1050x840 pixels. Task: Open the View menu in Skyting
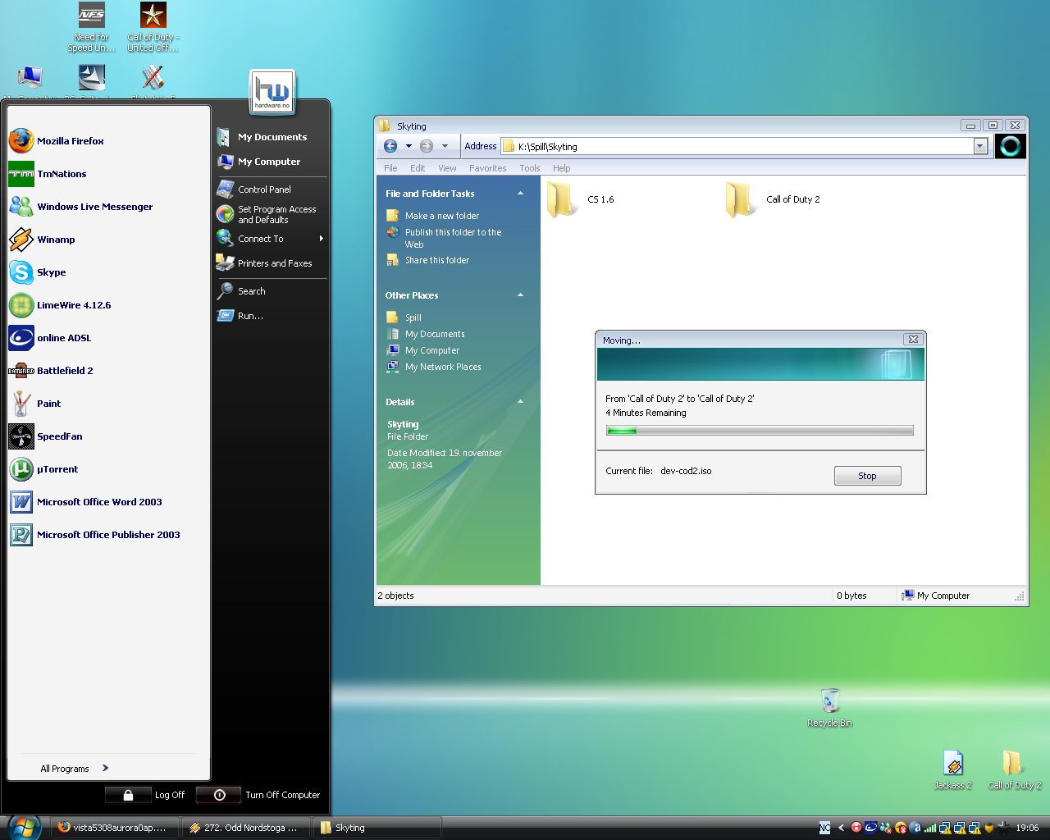click(x=447, y=168)
